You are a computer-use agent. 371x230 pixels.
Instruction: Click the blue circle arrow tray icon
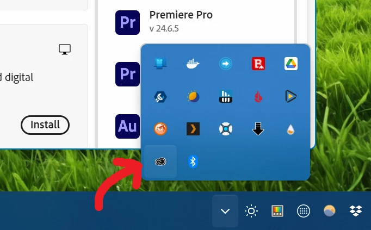(x=226, y=64)
